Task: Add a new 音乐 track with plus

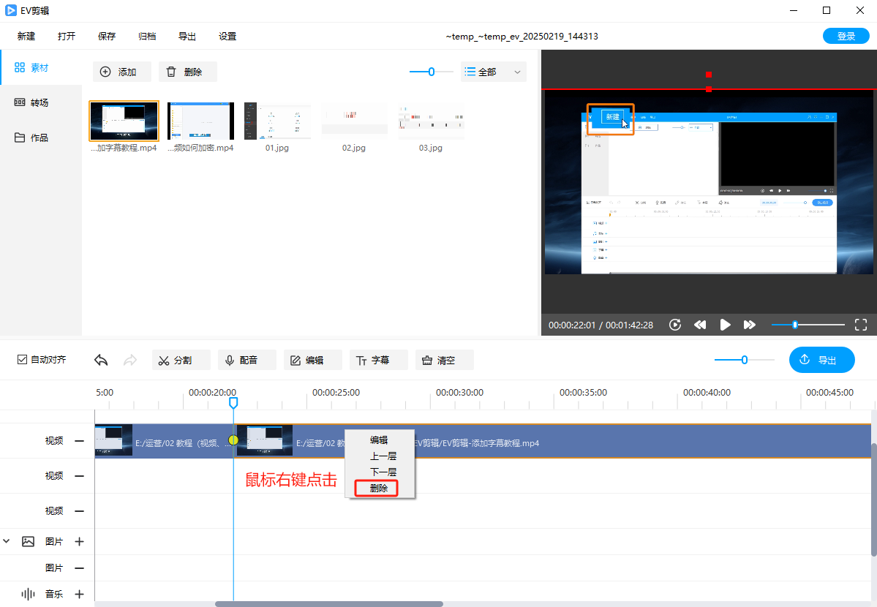Action: pos(79,595)
